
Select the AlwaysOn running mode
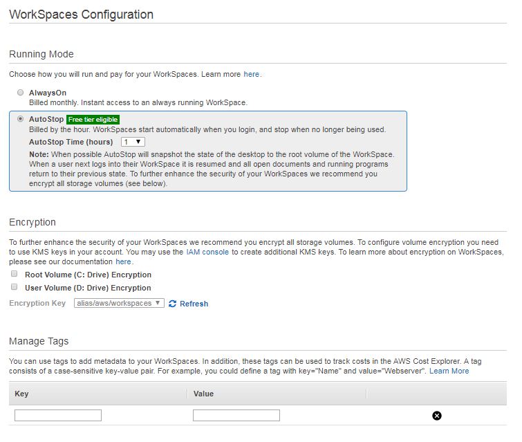pos(21,93)
